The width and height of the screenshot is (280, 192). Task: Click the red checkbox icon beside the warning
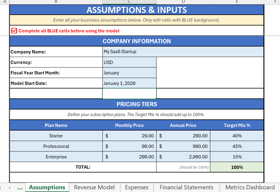(x=14, y=31)
